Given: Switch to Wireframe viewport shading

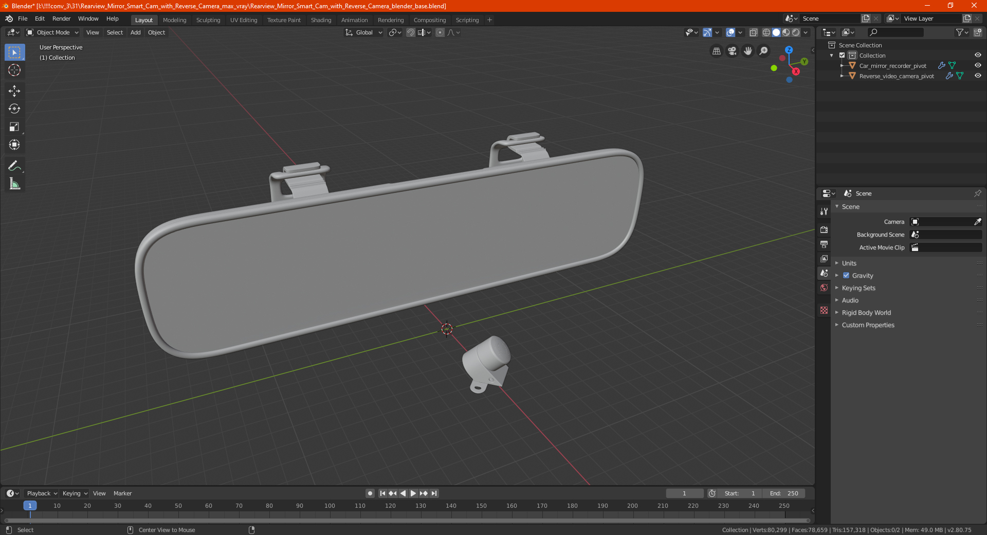Looking at the screenshot, I should [766, 32].
